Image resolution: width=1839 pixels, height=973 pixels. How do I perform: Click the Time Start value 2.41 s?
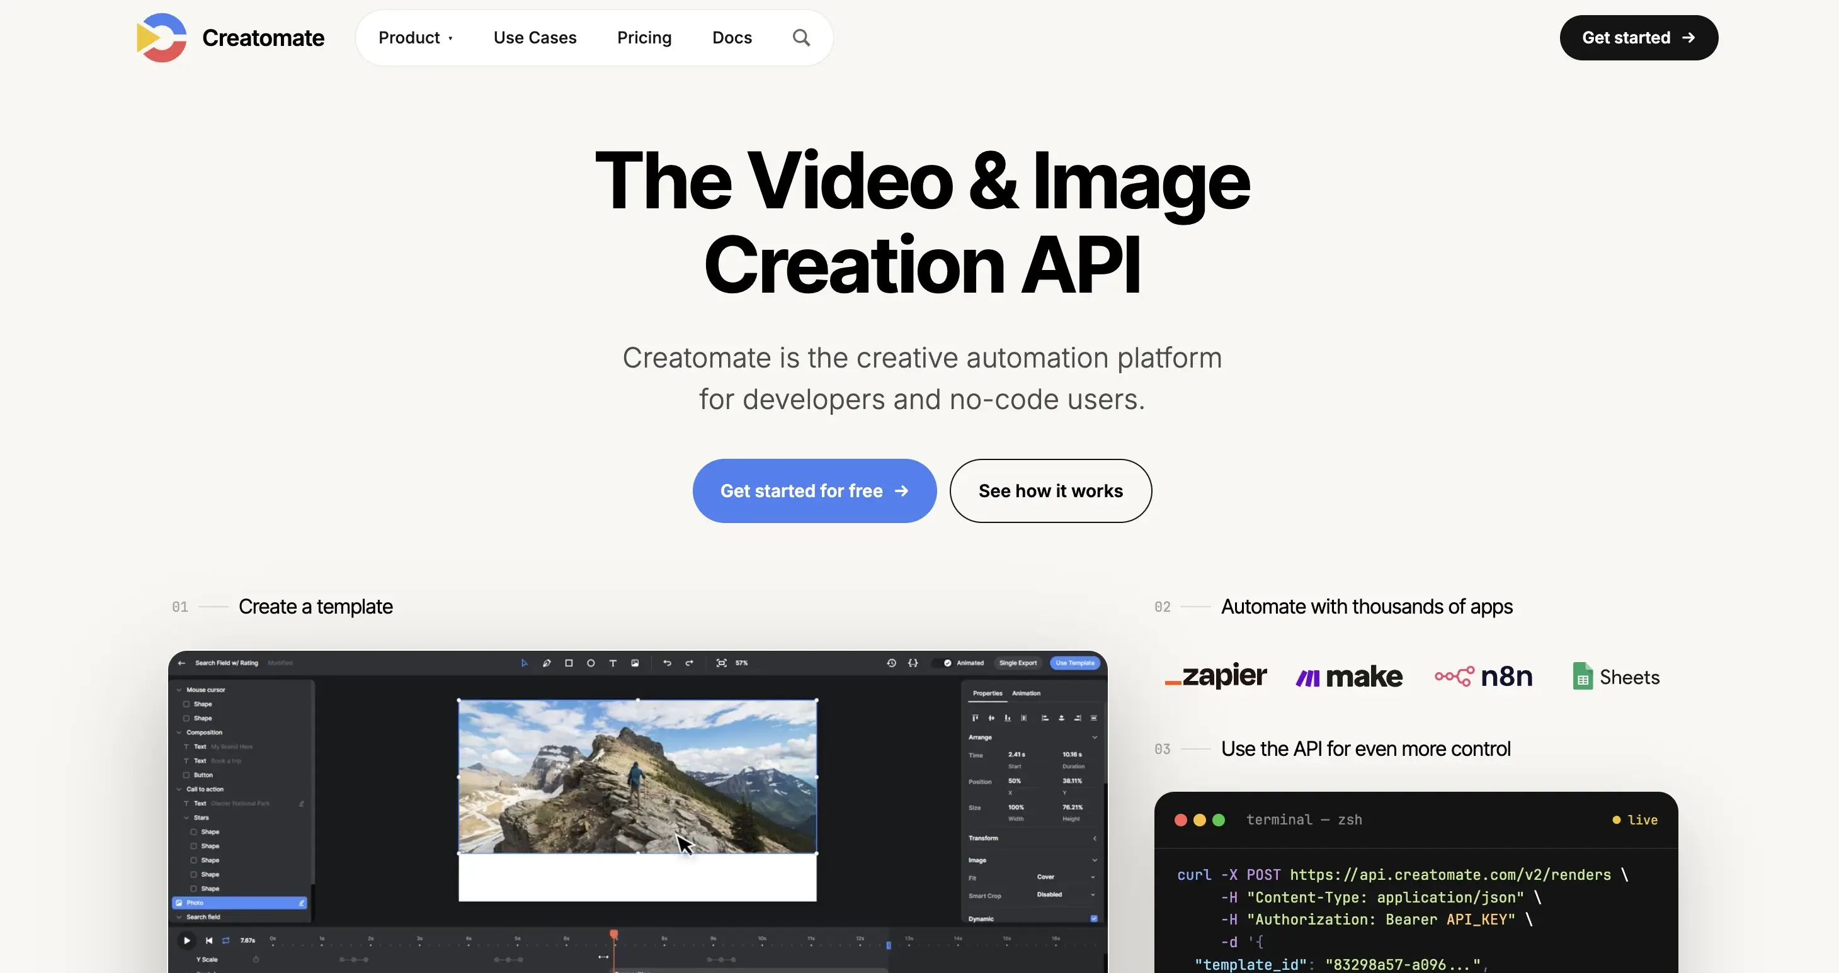coord(1016,754)
